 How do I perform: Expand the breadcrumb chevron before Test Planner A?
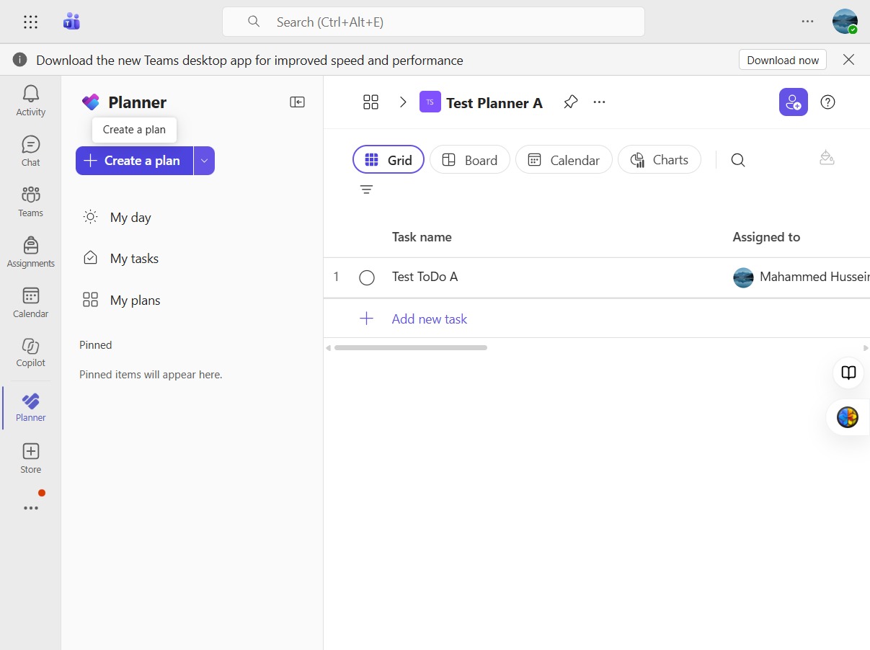click(x=403, y=102)
